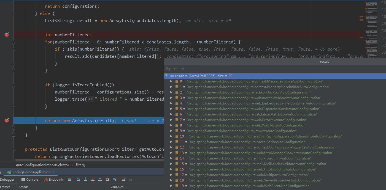Select the MultipartAutoConfiguration list entry
386x190 pixels.
pyautogui.click(x=275, y=175)
